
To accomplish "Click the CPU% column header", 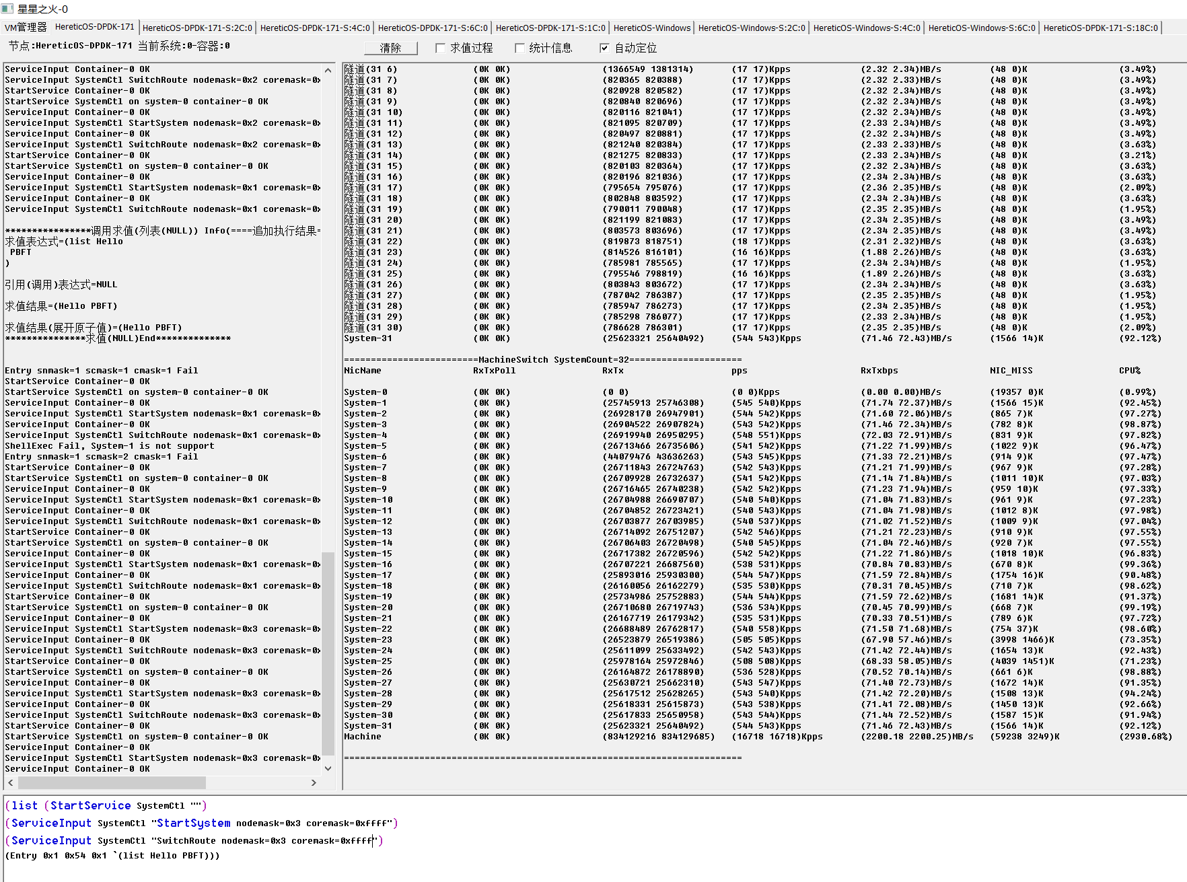I will tap(1130, 371).
